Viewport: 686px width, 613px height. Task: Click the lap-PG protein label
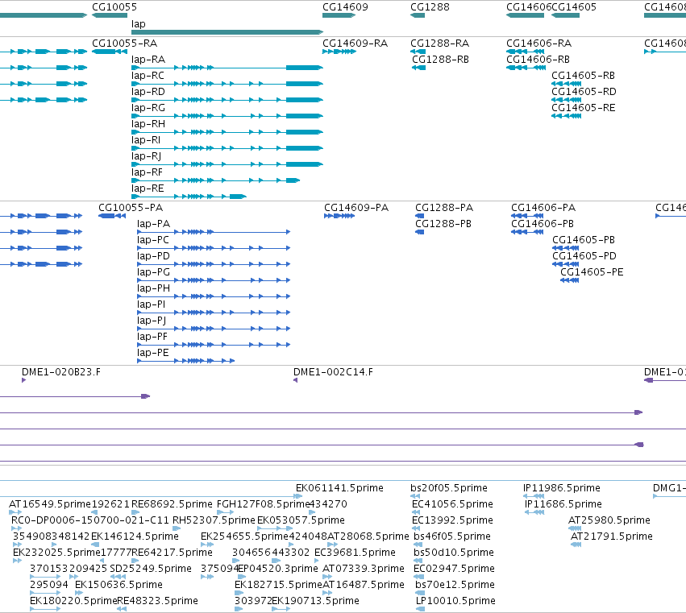tap(153, 272)
